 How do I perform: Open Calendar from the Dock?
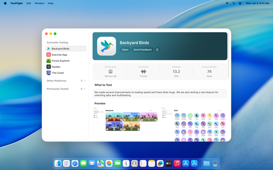(126, 163)
